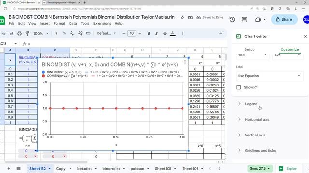
Task: Select the Customize tab
Action: tap(290, 49)
